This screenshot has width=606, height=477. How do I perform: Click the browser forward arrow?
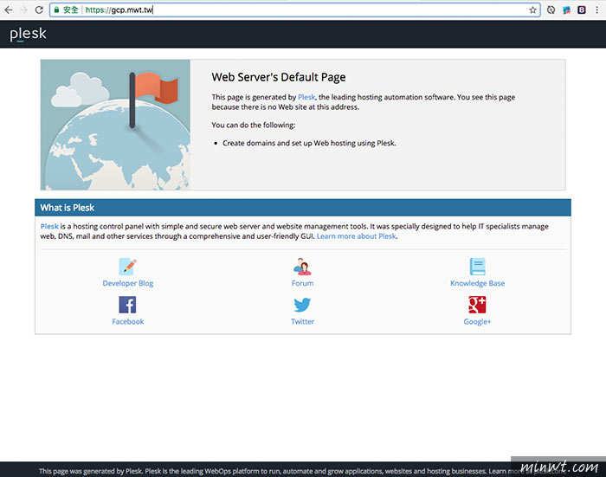click(x=24, y=10)
